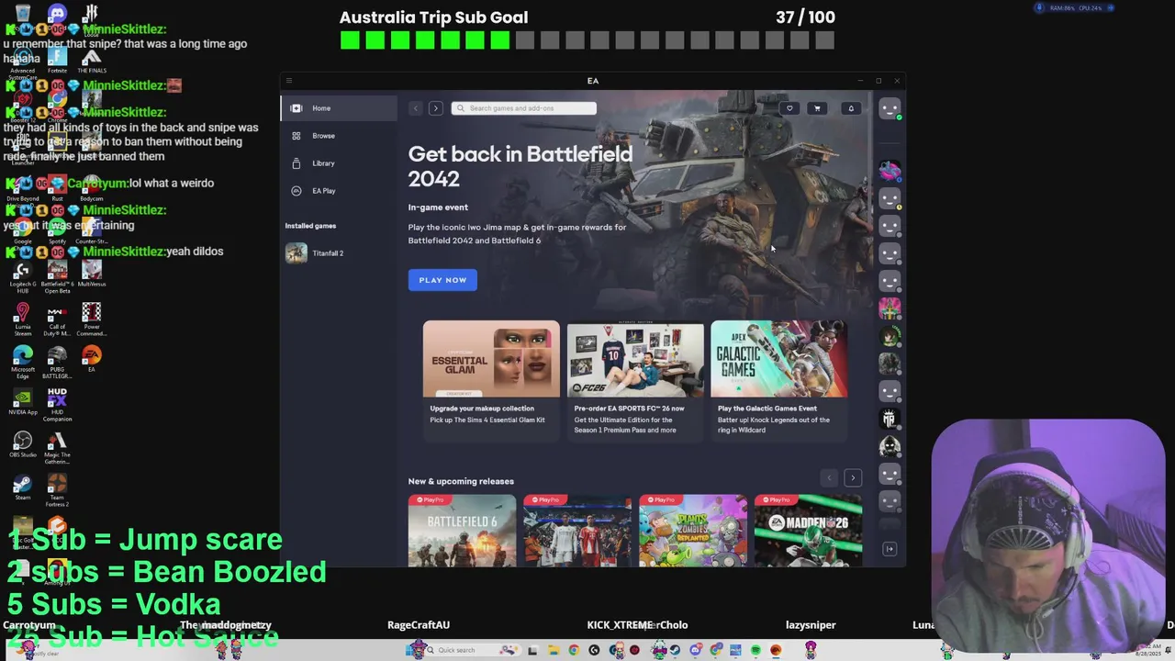Open Steam desktop shortcut
The width and height of the screenshot is (1175, 661).
(23, 487)
